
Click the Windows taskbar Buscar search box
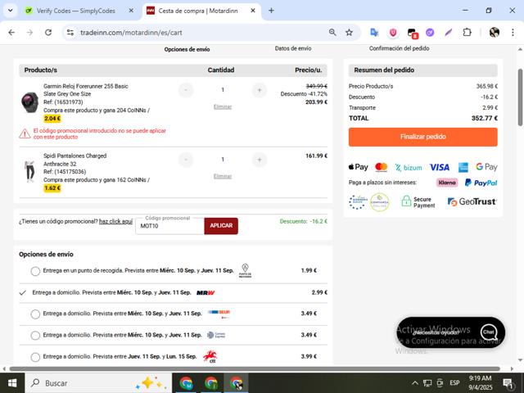98,383
